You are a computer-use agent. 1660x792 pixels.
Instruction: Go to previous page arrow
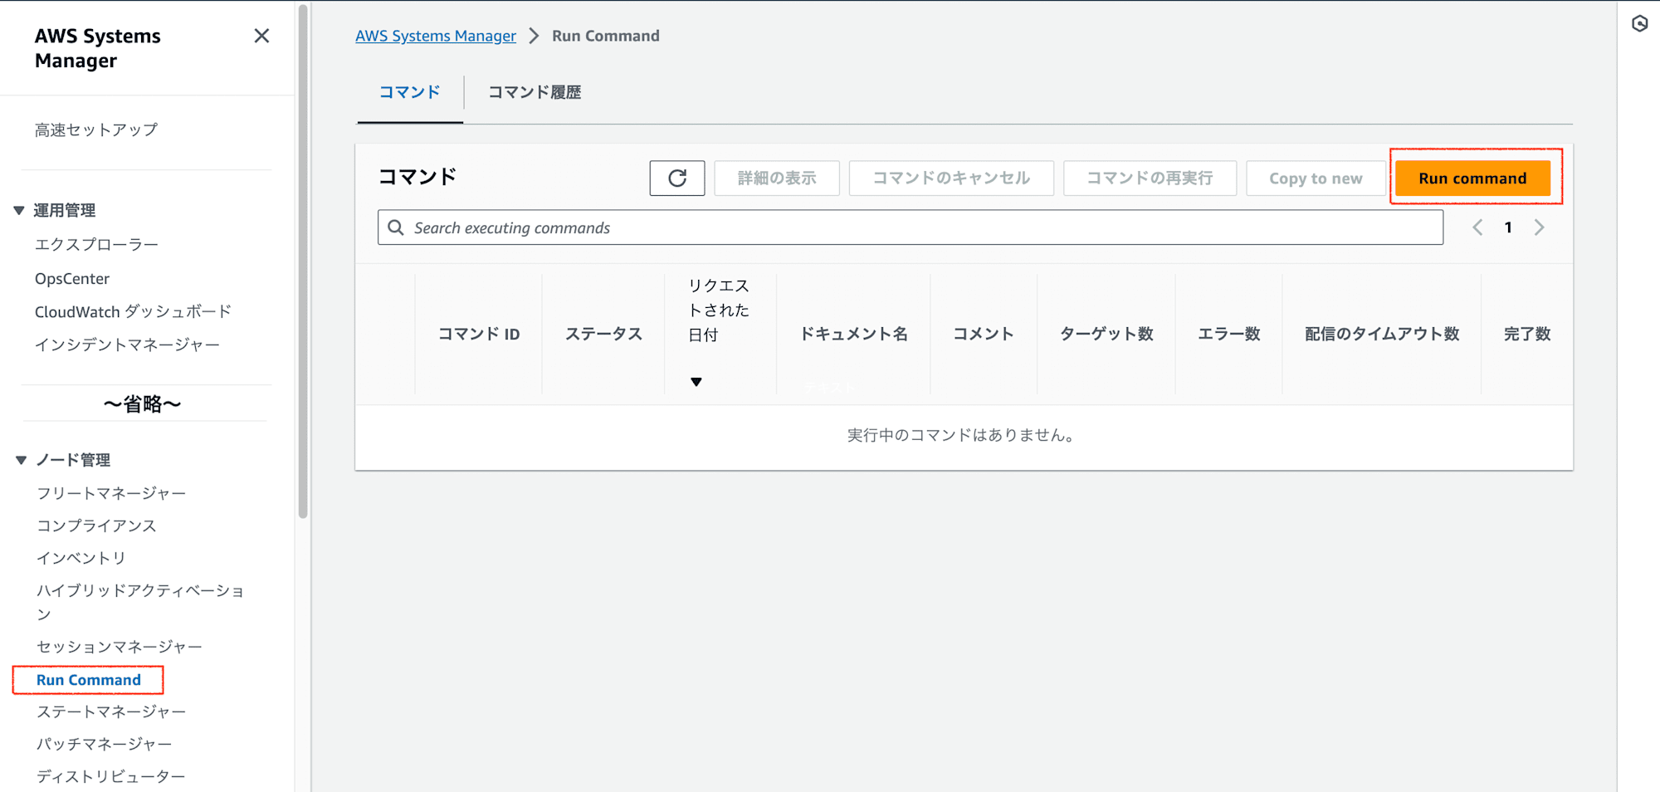click(x=1477, y=227)
